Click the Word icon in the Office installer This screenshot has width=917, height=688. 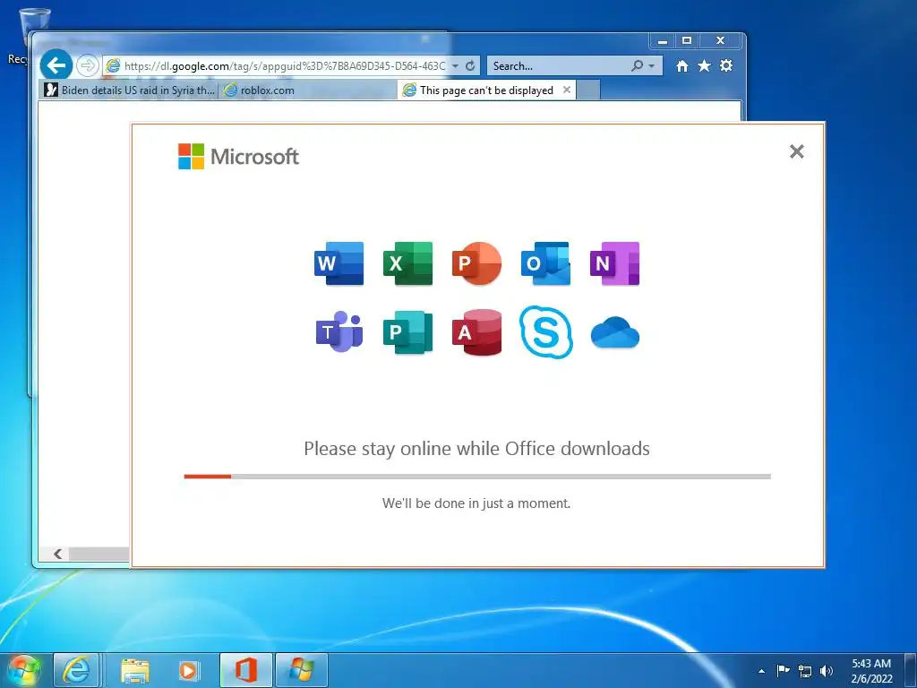pos(339,263)
